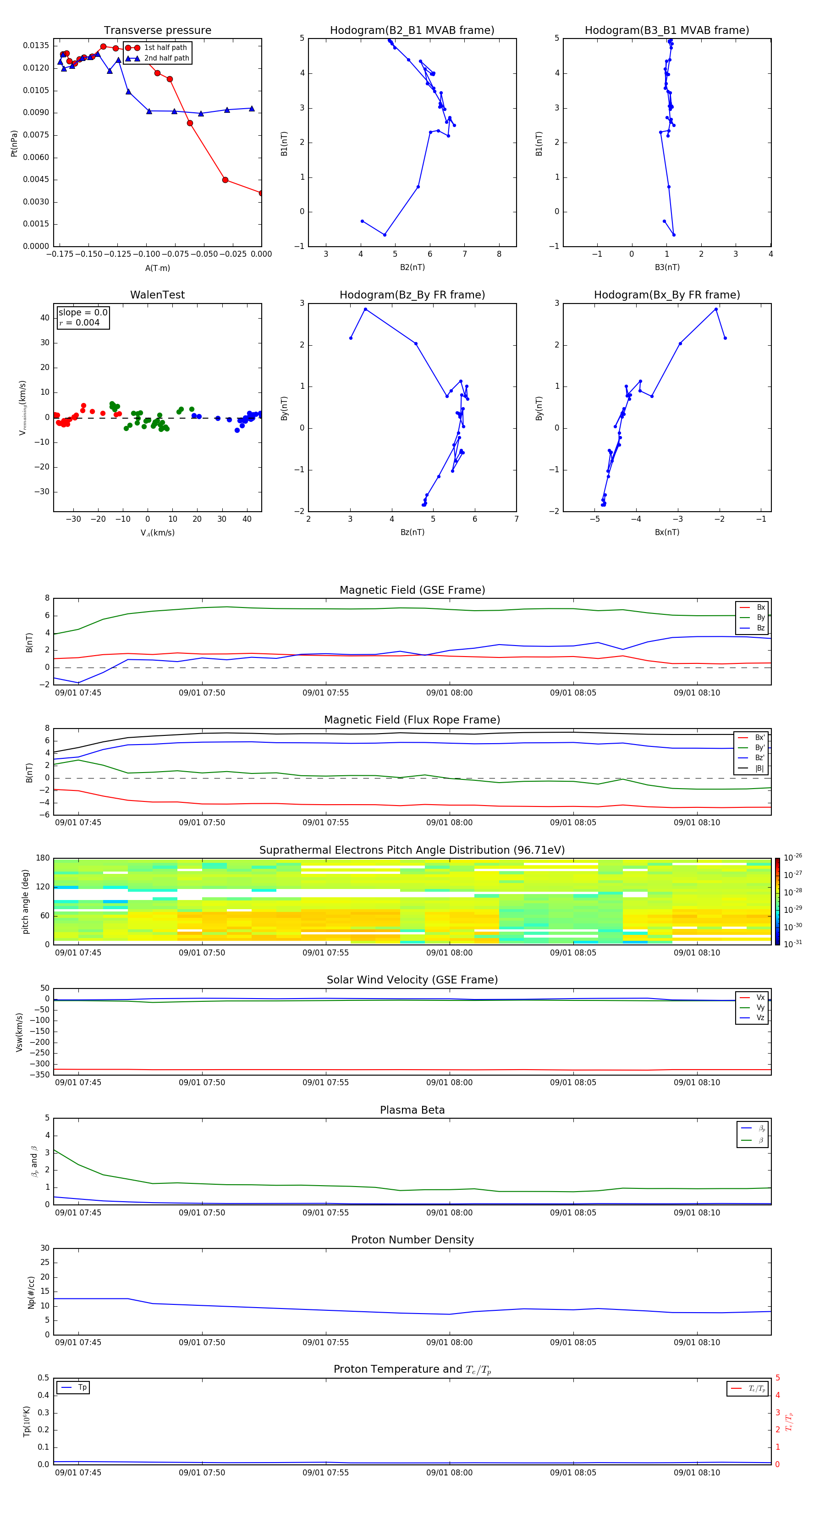Viewport: 825px width, 1513px height.
Task: Click the topmost point in Bz_By hodogram
Action: pyautogui.click(x=365, y=309)
